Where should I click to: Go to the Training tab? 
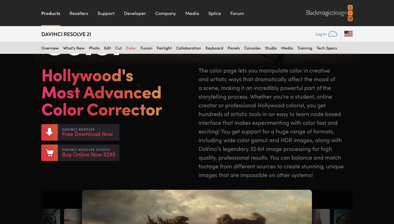coord(305,48)
